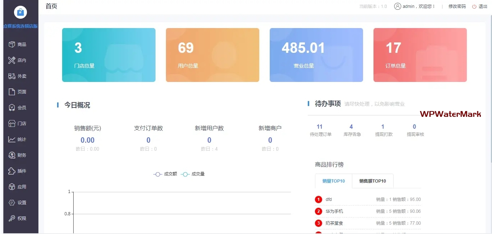Click the 插件 puzzle piece icon

pos(12,171)
